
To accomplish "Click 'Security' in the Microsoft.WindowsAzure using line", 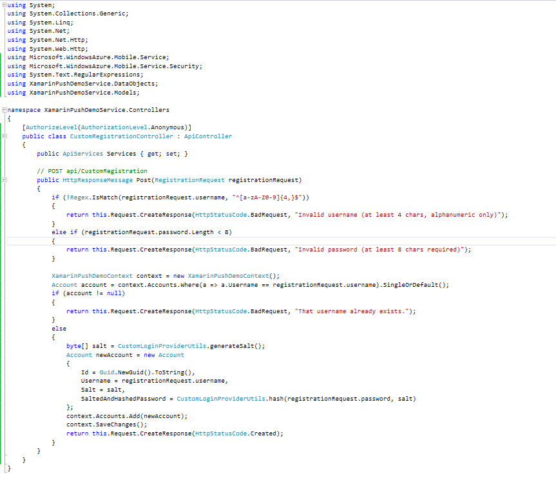I will 184,66.
